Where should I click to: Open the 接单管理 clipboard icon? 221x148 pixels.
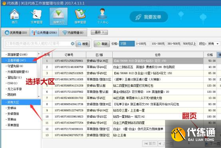[80, 16]
